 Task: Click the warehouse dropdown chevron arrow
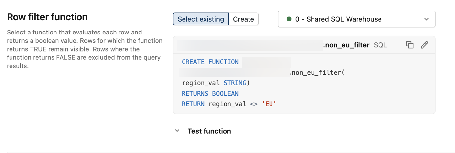tap(426, 19)
